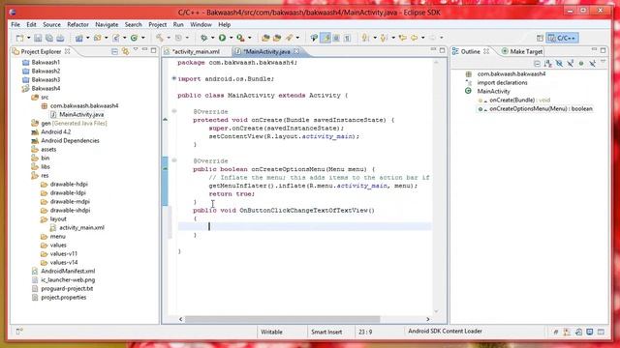The height and width of the screenshot is (348, 620).
Task: Open the dropdown beside the Run button
Action: pos(231,38)
